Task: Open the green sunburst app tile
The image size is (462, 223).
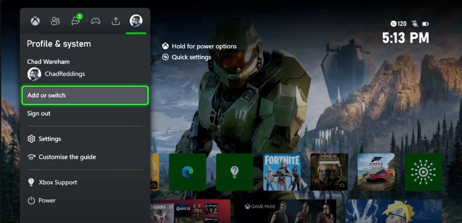Action: (423, 172)
